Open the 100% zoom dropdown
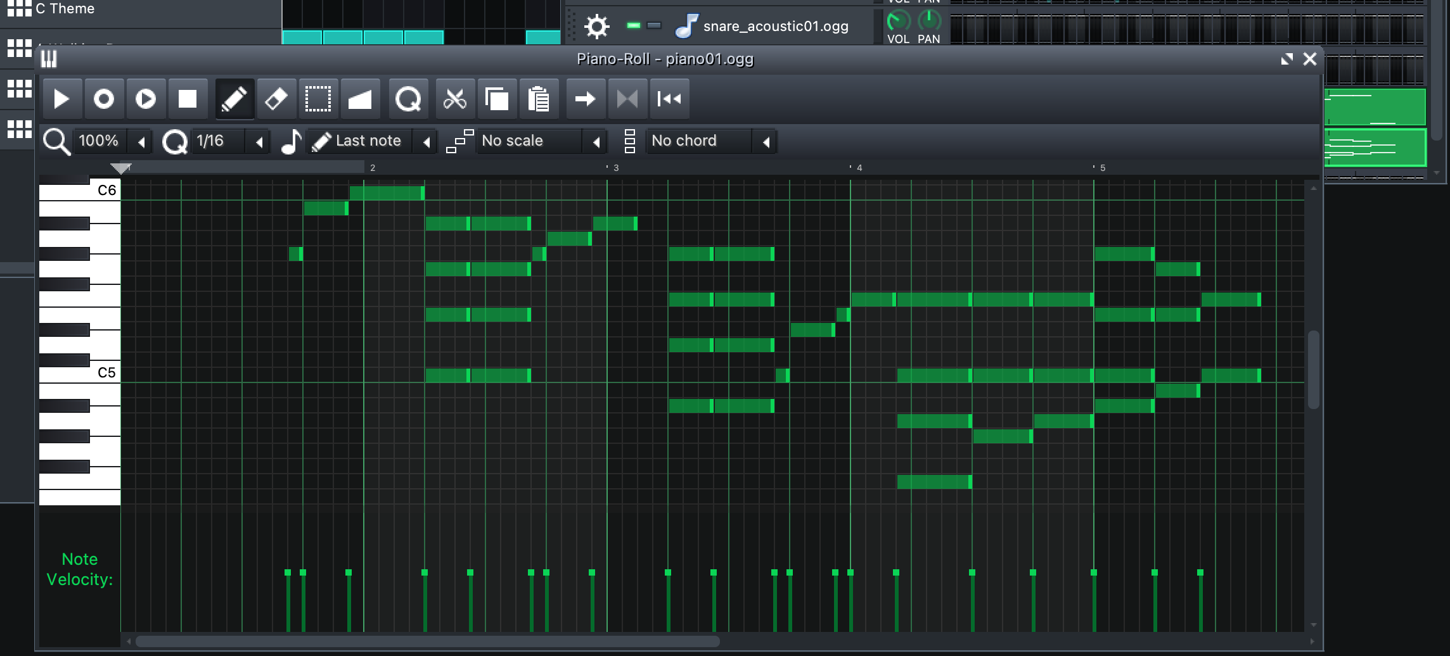The width and height of the screenshot is (1450, 656). 114,141
